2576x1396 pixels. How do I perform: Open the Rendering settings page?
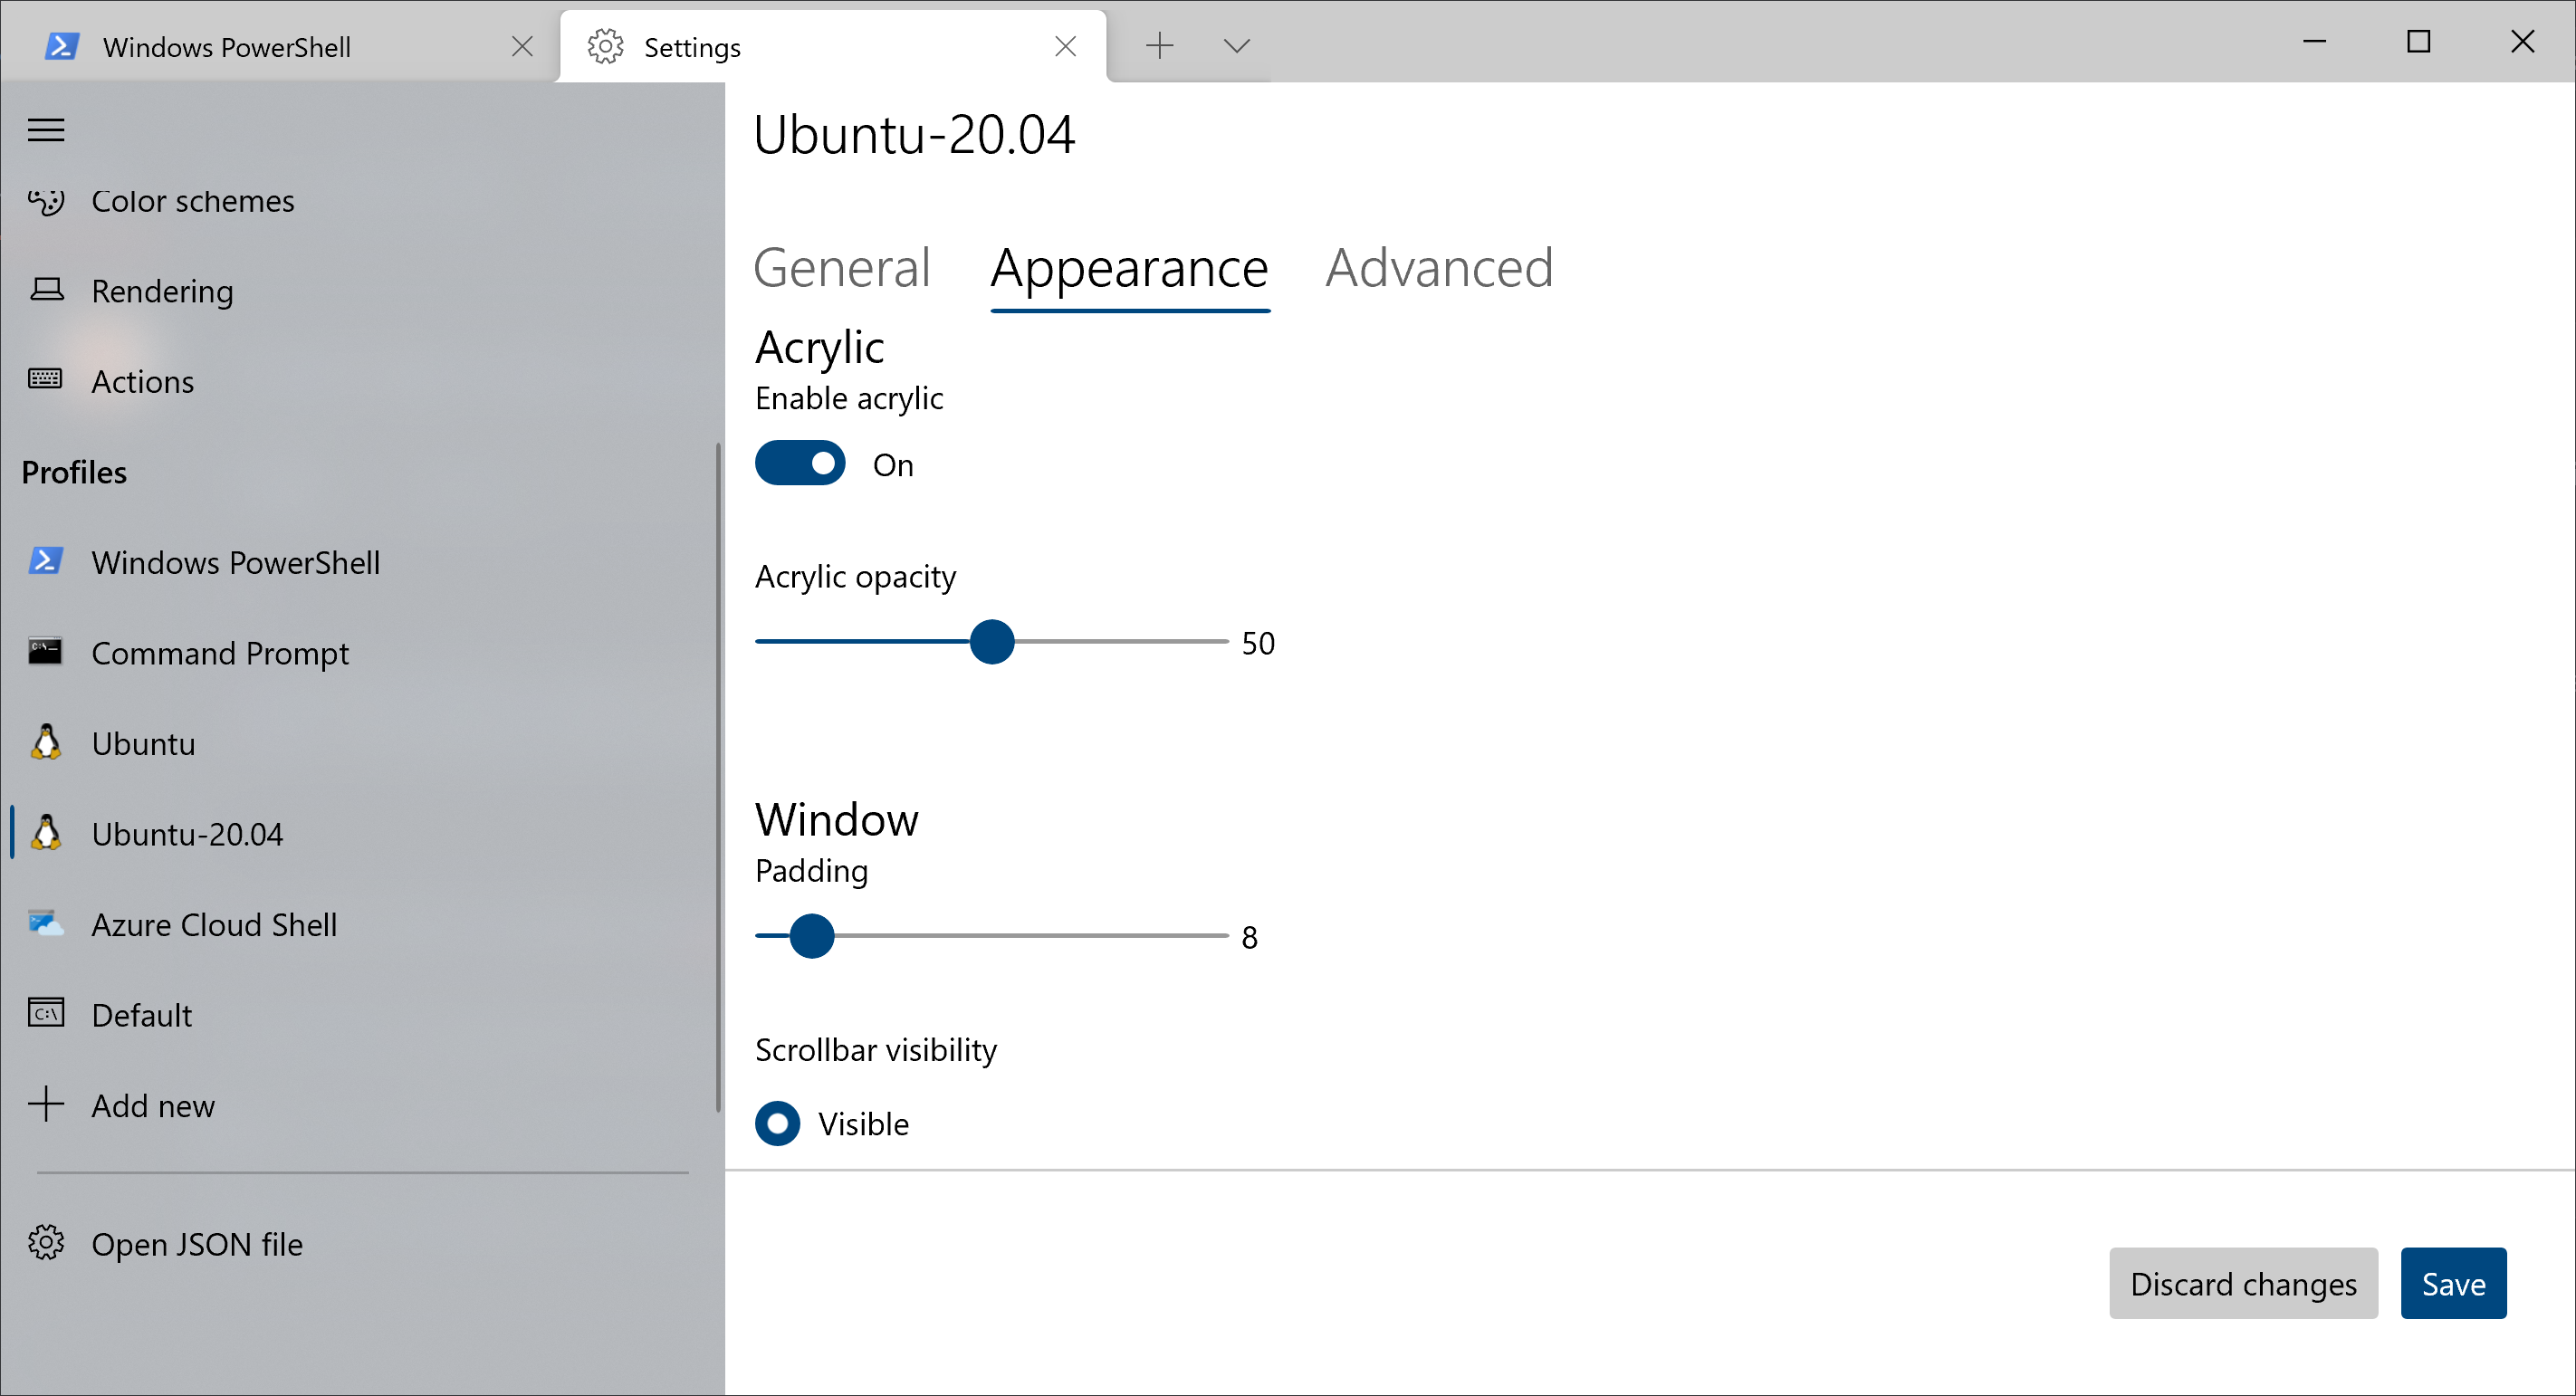click(x=162, y=291)
